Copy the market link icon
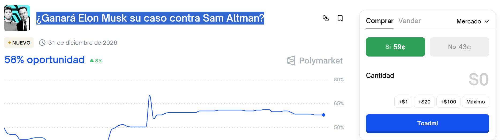The image size is (502, 140). coord(326,18)
